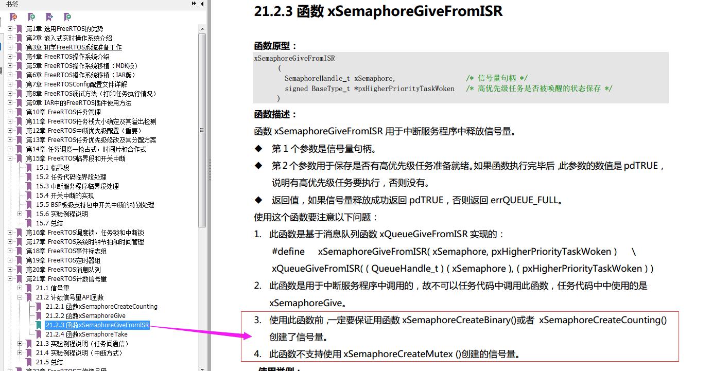Click the bookmark icon beside 21.2.1 函数xSemaphoreCreateCounting
713x371 pixels.
coord(39,307)
